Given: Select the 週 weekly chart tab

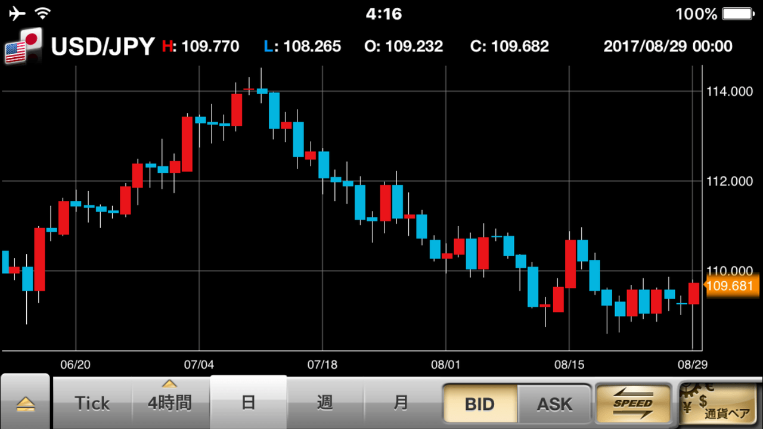Looking at the screenshot, I should coord(325,403).
